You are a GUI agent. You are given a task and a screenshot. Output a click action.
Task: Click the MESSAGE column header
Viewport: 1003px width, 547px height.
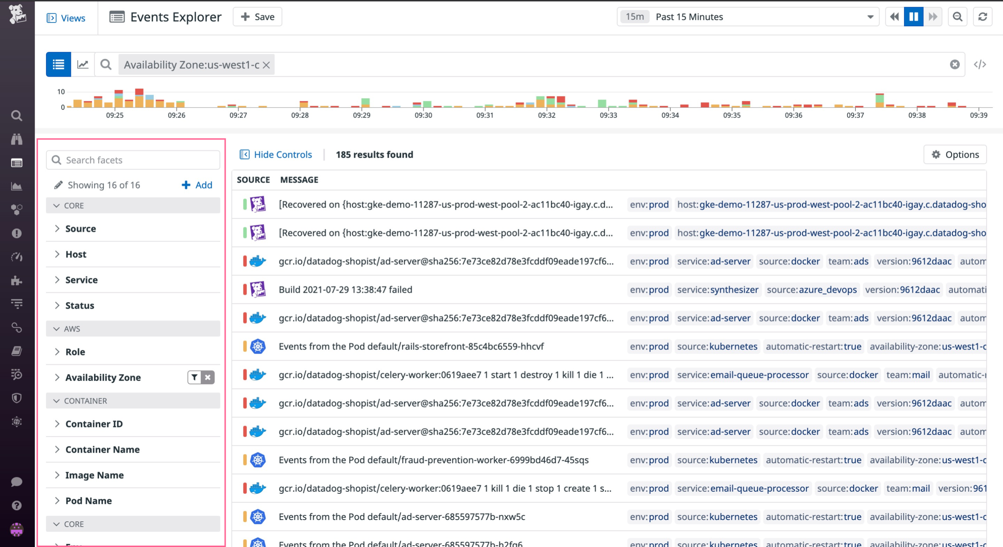click(x=299, y=180)
